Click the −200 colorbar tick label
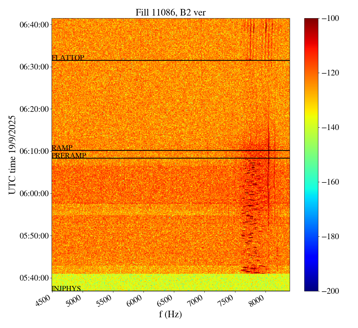The height and width of the screenshot is (328, 358). tap(330, 291)
